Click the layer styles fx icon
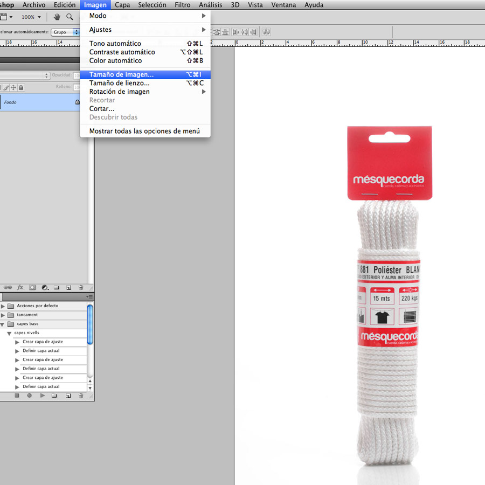 click(20, 288)
